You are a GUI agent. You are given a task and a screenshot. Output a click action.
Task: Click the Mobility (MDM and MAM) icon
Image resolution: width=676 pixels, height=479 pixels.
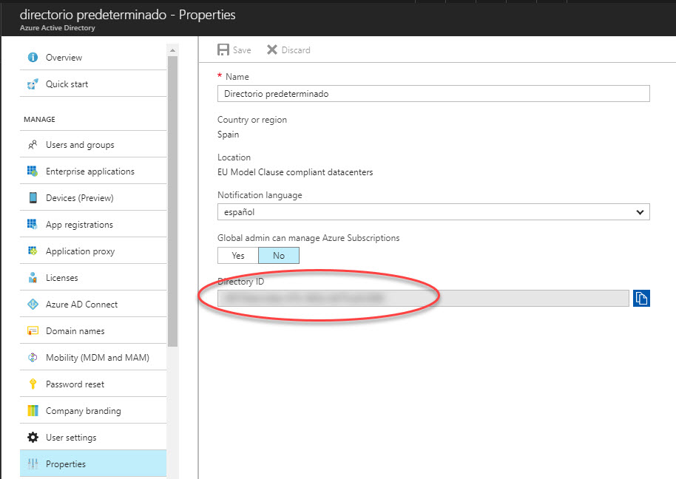pyautogui.click(x=33, y=358)
